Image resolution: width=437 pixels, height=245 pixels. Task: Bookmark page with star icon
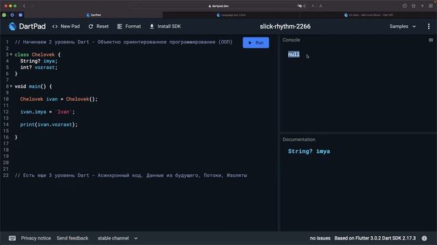point(414,6)
